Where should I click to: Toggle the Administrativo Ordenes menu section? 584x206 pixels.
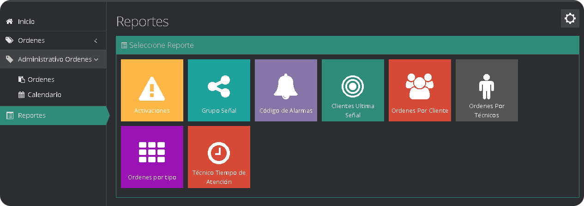pyautogui.click(x=54, y=59)
